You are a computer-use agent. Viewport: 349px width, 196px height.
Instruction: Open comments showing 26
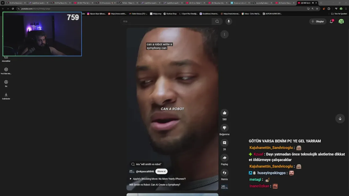coord(224,143)
